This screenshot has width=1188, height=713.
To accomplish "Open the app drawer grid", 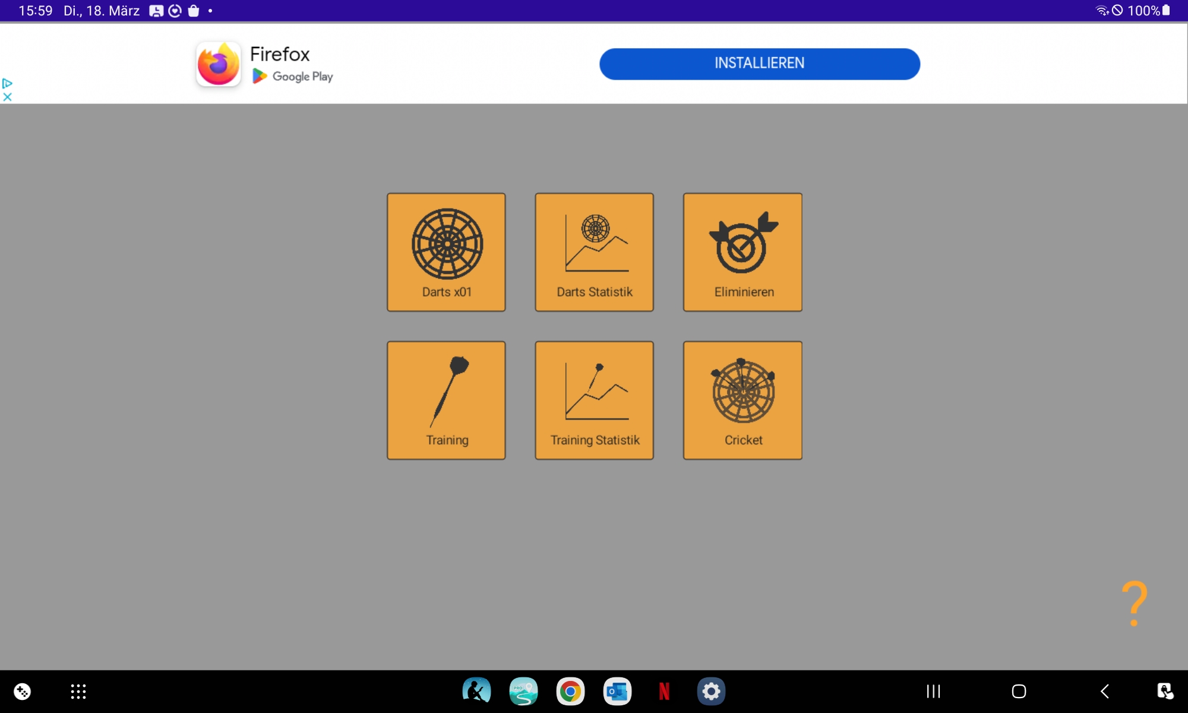I will pos(78,691).
